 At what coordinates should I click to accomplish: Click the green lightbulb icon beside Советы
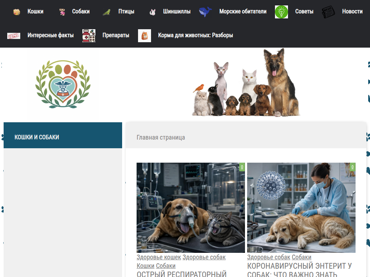tap(281, 12)
